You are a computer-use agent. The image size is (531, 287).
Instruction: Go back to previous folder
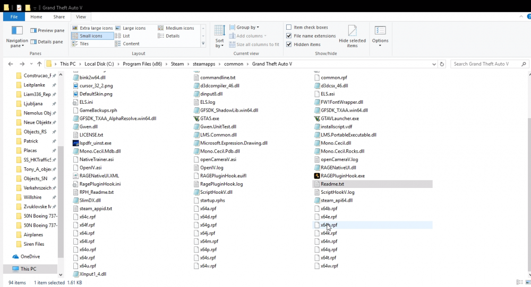click(11, 64)
